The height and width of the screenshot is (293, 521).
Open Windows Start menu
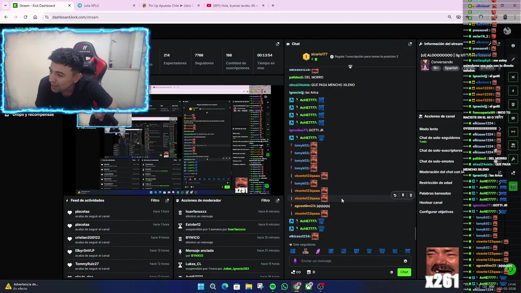[201, 286]
